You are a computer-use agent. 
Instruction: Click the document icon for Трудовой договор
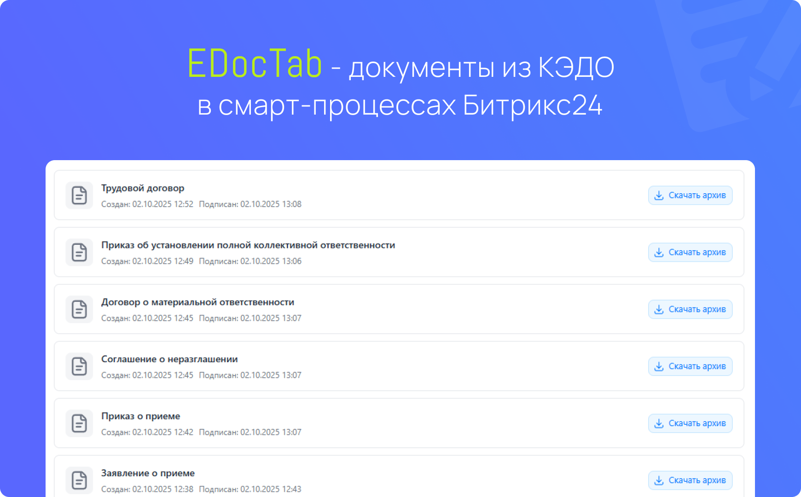(x=79, y=195)
